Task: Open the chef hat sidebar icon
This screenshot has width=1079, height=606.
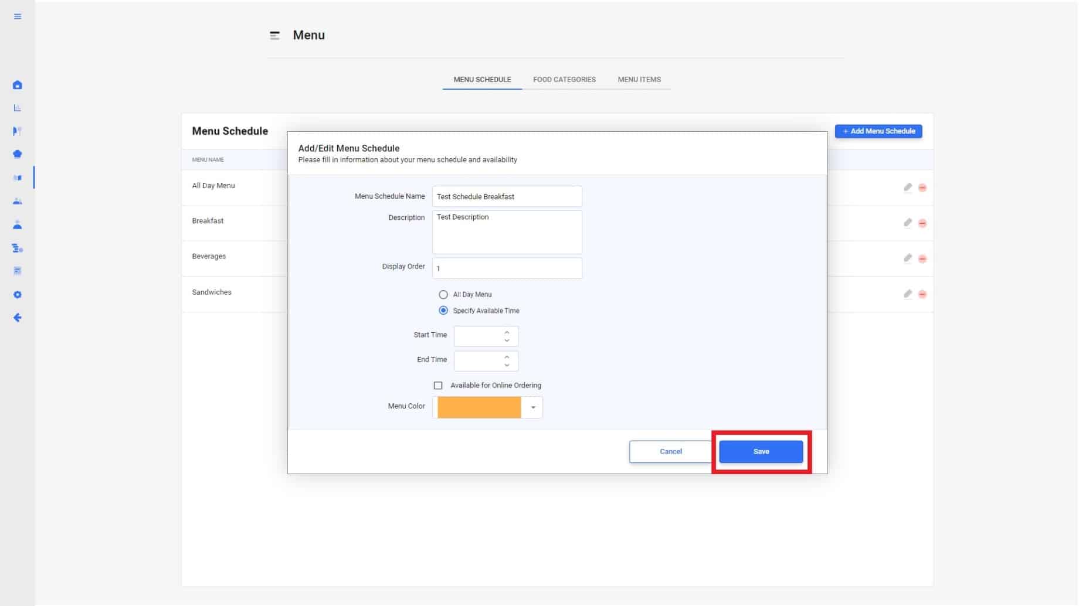Action: point(18,154)
